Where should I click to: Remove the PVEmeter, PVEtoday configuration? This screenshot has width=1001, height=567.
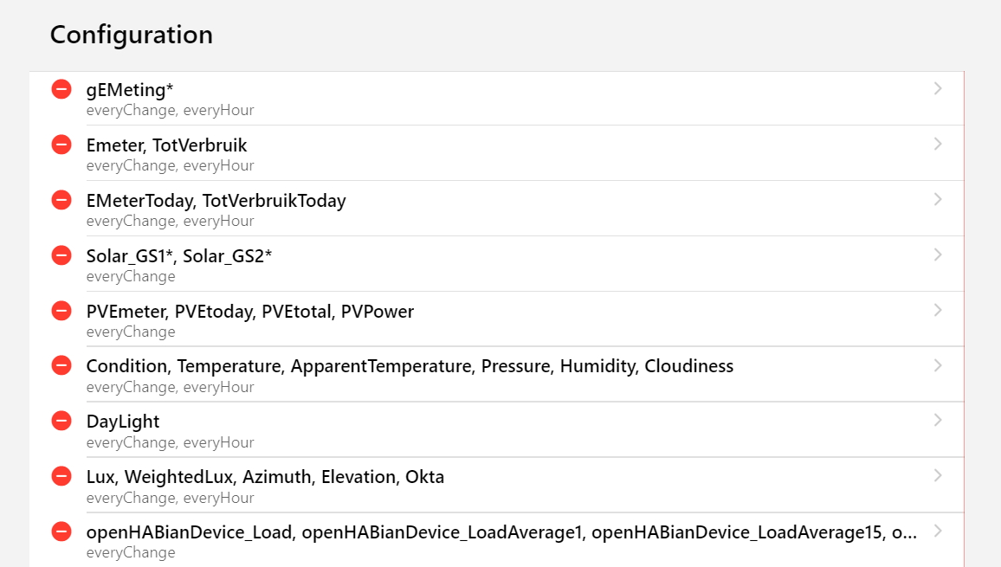click(61, 311)
